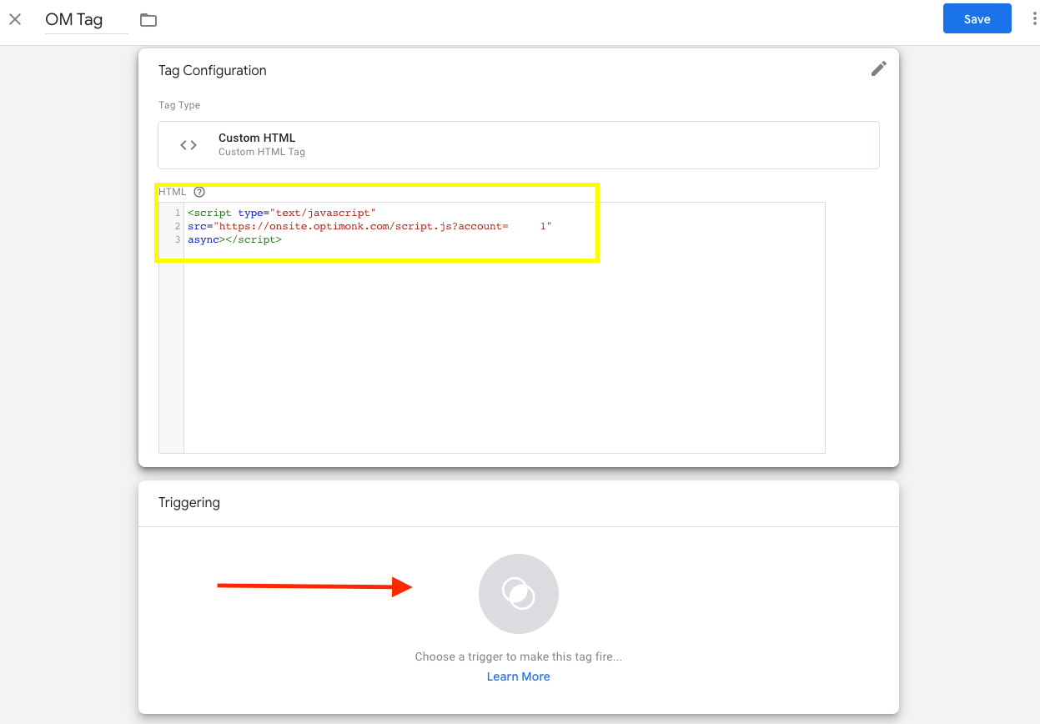Click the HTML field label
Viewport: 1040px width, 724px height.
pyautogui.click(x=173, y=192)
